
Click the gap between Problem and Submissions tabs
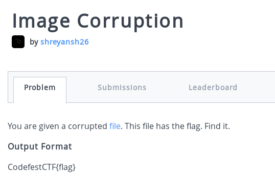coord(82,88)
